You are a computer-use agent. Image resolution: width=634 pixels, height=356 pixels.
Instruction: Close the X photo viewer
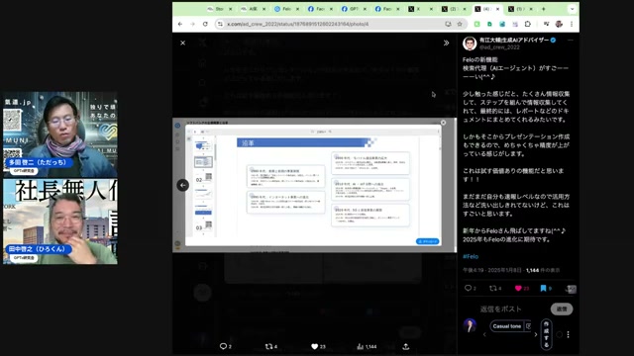coord(182,43)
